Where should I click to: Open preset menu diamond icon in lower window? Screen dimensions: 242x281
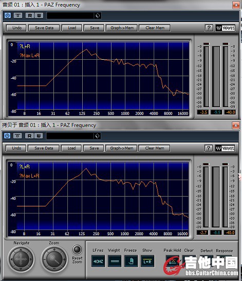tap(97, 136)
